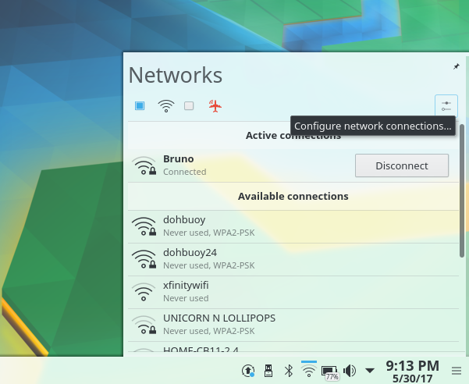The height and width of the screenshot is (384, 469).
Task: Click the removable USB device tray icon
Action: click(268, 371)
